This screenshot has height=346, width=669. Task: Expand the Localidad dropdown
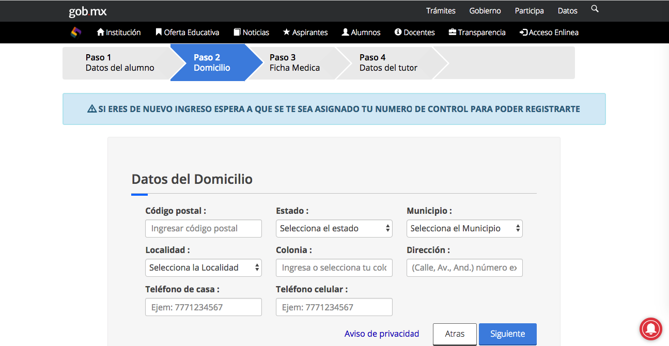204,268
